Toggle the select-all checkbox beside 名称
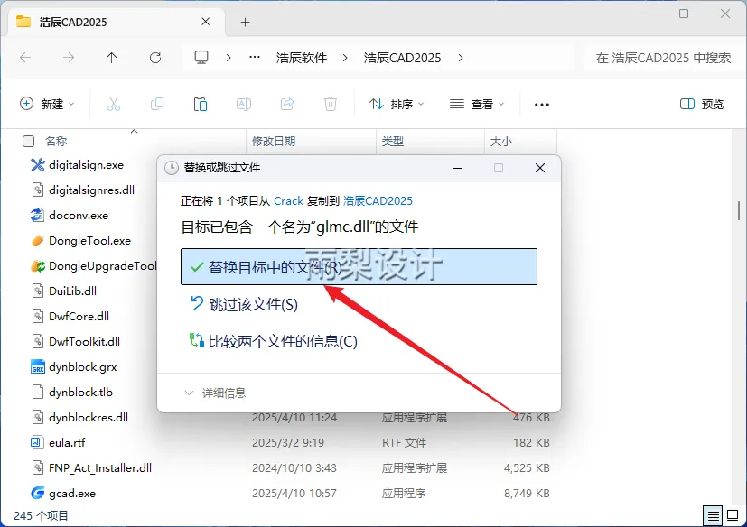This screenshot has height=527, width=747. click(29, 141)
